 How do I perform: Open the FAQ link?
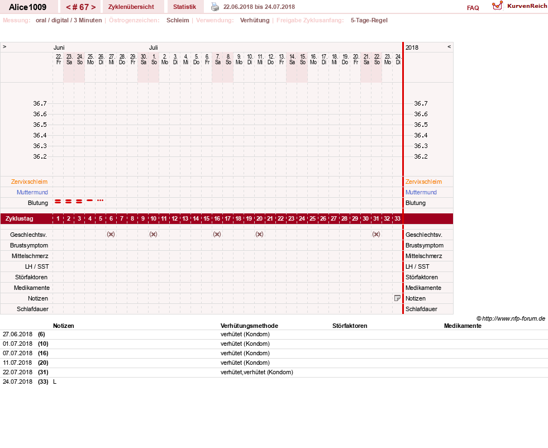[473, 8]
